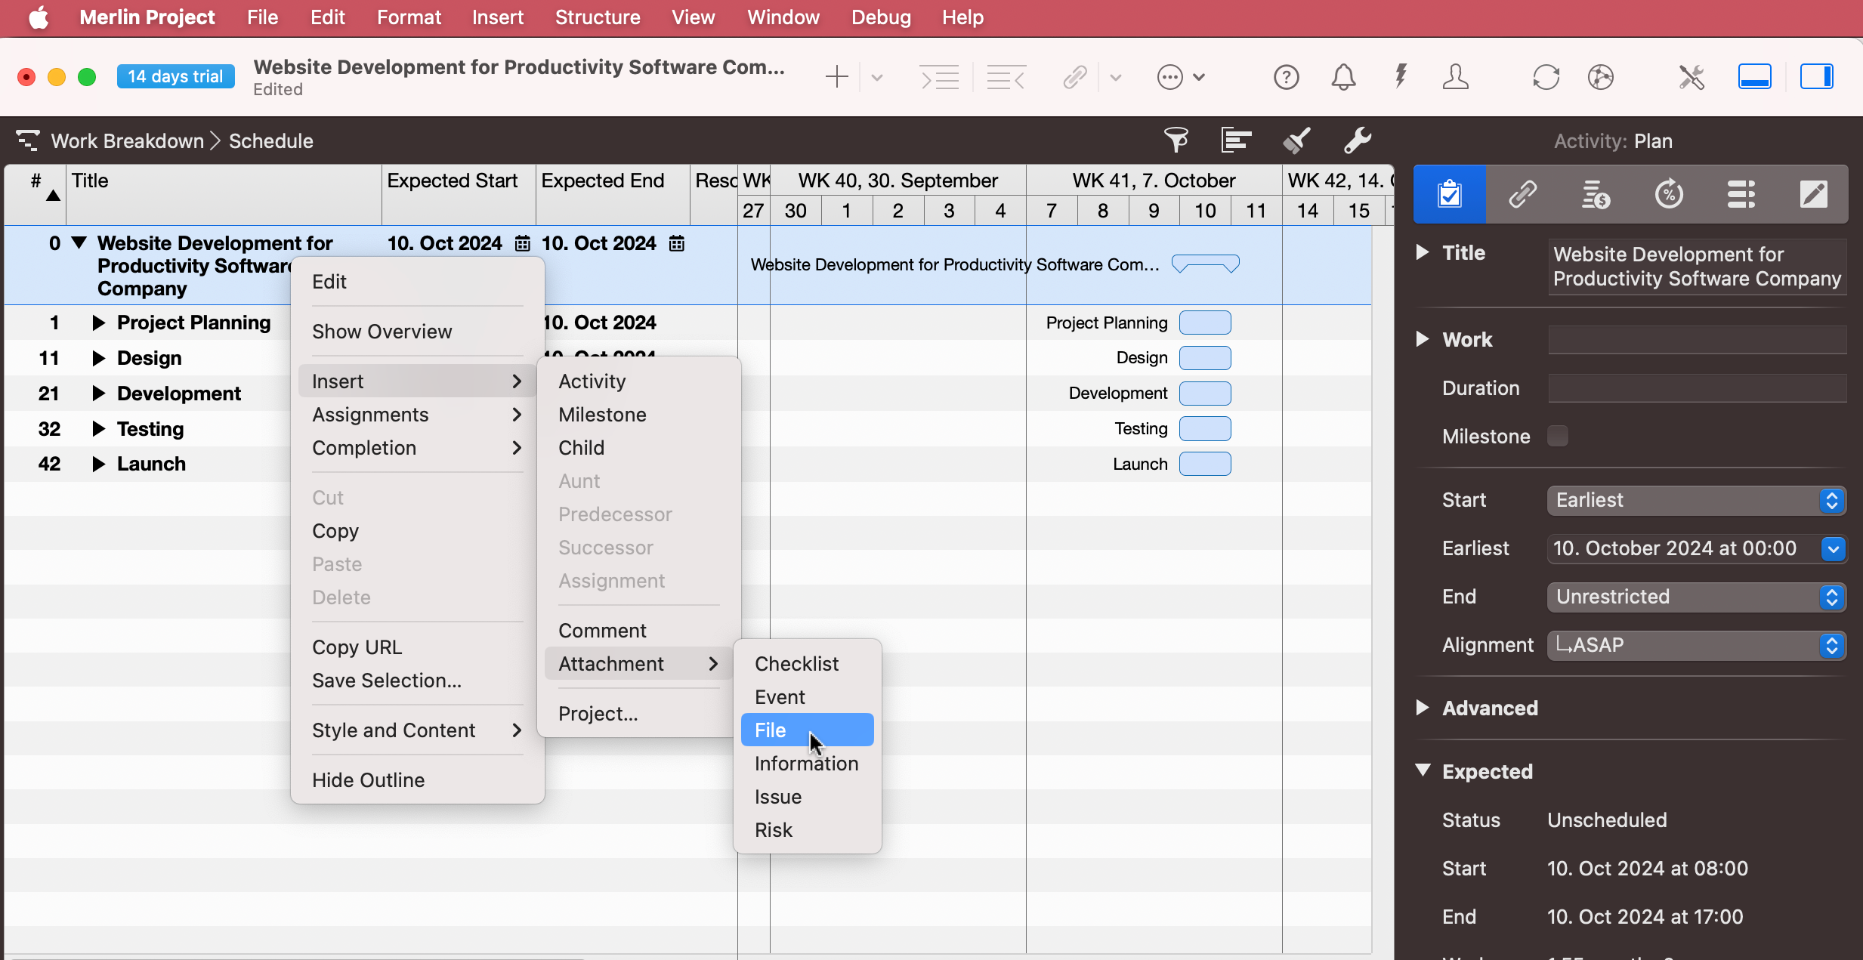This screenshot has height=960, width=1863.
Task: Expand the Testing group row
Action: tap(98, 429)
